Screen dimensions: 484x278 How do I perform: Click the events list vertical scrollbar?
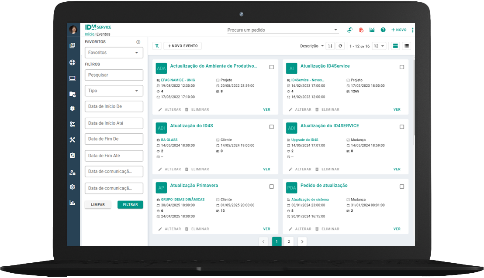[x=414, y=98]
